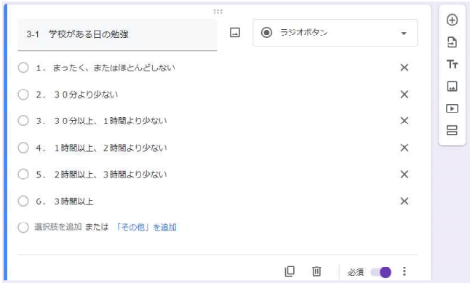Click 選択肢を追加 to add option
The height and width of the screenshot is (283, 470).
tap(58, 227)
